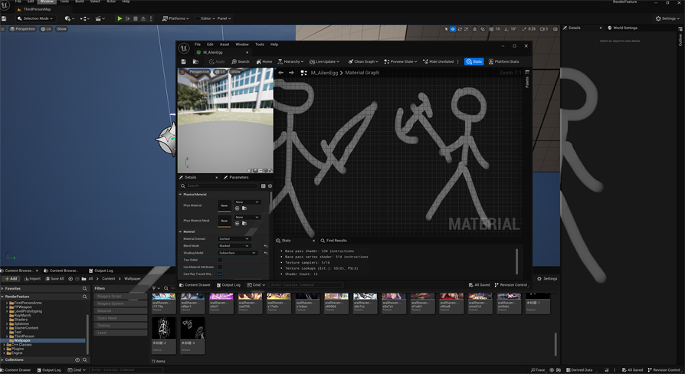
Task: Open the Shading Model dropdown
Action: click(x=237, y=253)
